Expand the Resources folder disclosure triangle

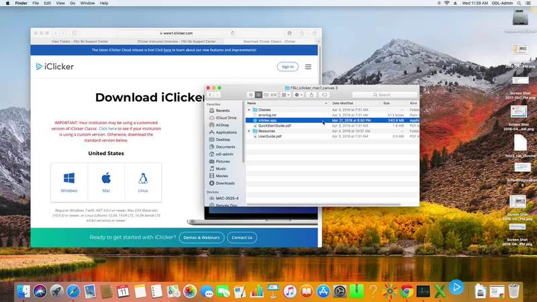249,131
